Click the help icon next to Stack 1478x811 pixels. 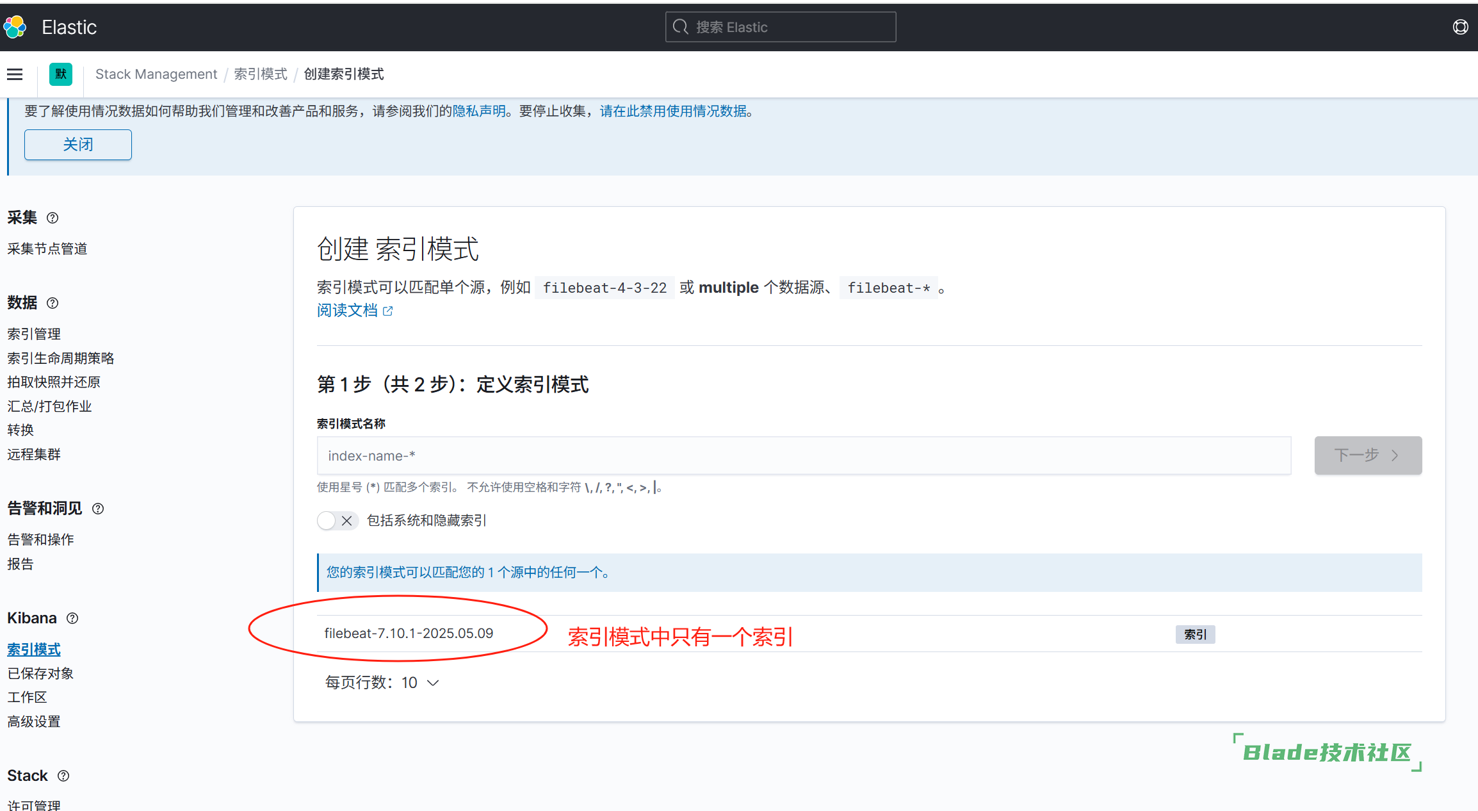[63, 776]
